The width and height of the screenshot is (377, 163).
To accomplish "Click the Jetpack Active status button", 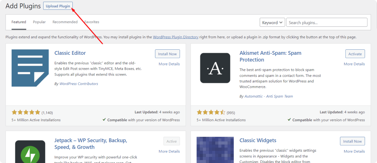I will tap(172, 141).
